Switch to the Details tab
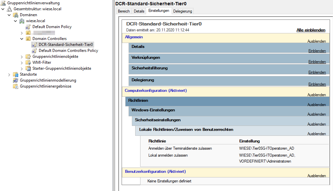 coord(139,11)
